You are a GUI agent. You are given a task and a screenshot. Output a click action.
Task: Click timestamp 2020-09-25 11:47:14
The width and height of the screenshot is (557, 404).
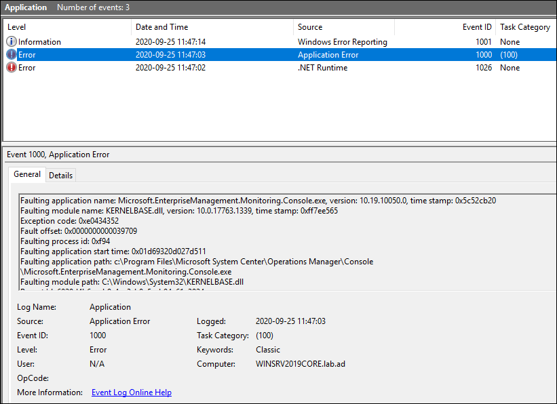[170, 42]
